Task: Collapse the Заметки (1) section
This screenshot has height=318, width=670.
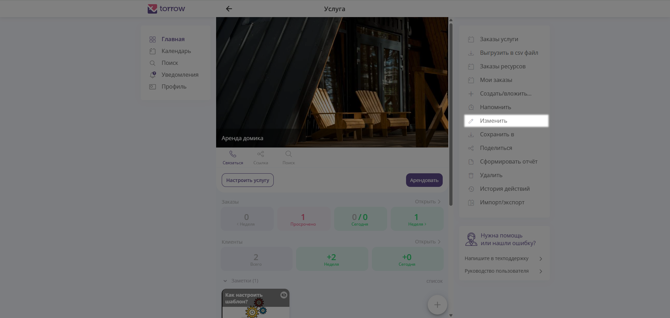Action: [225, 281]
